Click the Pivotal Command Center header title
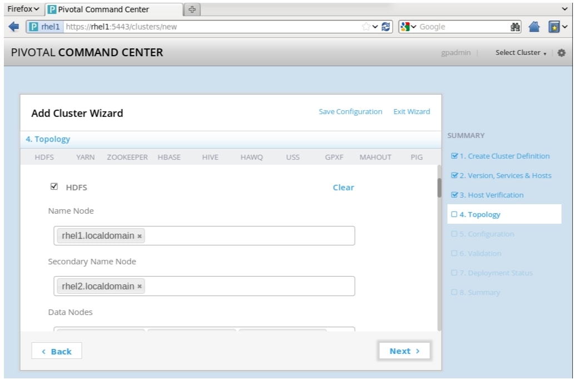Viewport: 574px width, 384px height. click(87, 52)
